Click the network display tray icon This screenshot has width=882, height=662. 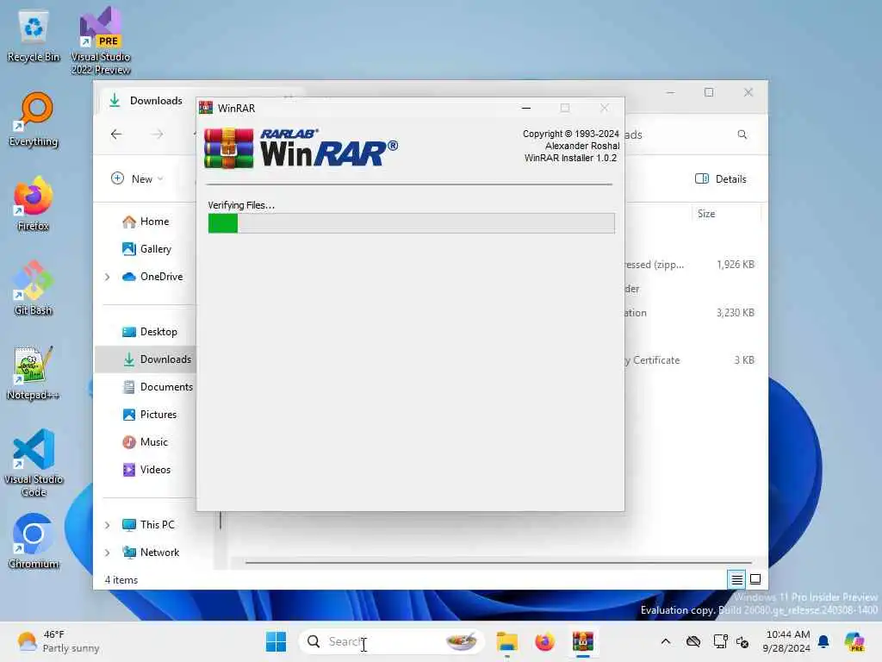coord(720,641)
